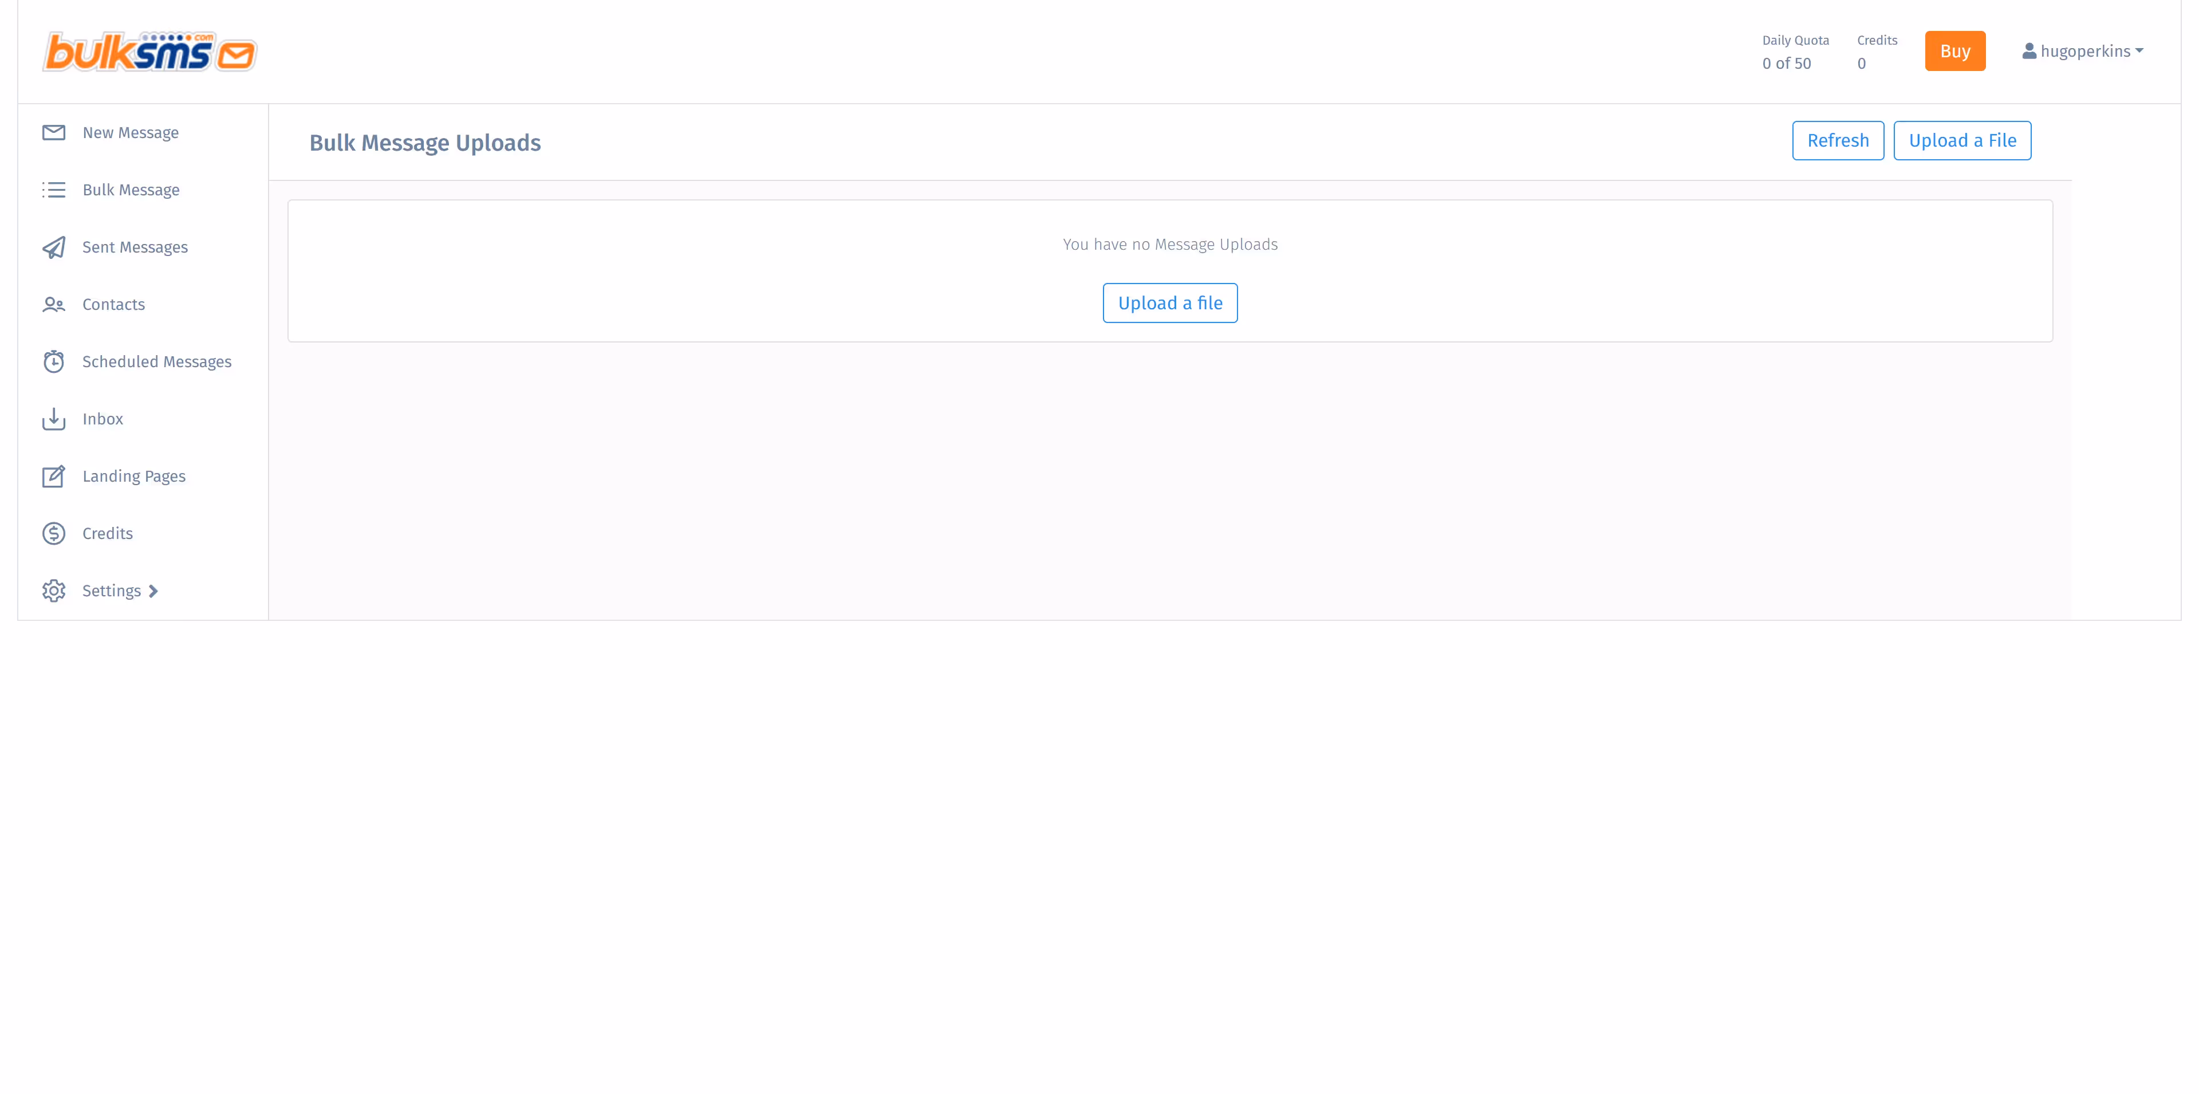Click the Inbox download tray icon
This screenshot has height=1094, width=2199.
tap(54, 419)
